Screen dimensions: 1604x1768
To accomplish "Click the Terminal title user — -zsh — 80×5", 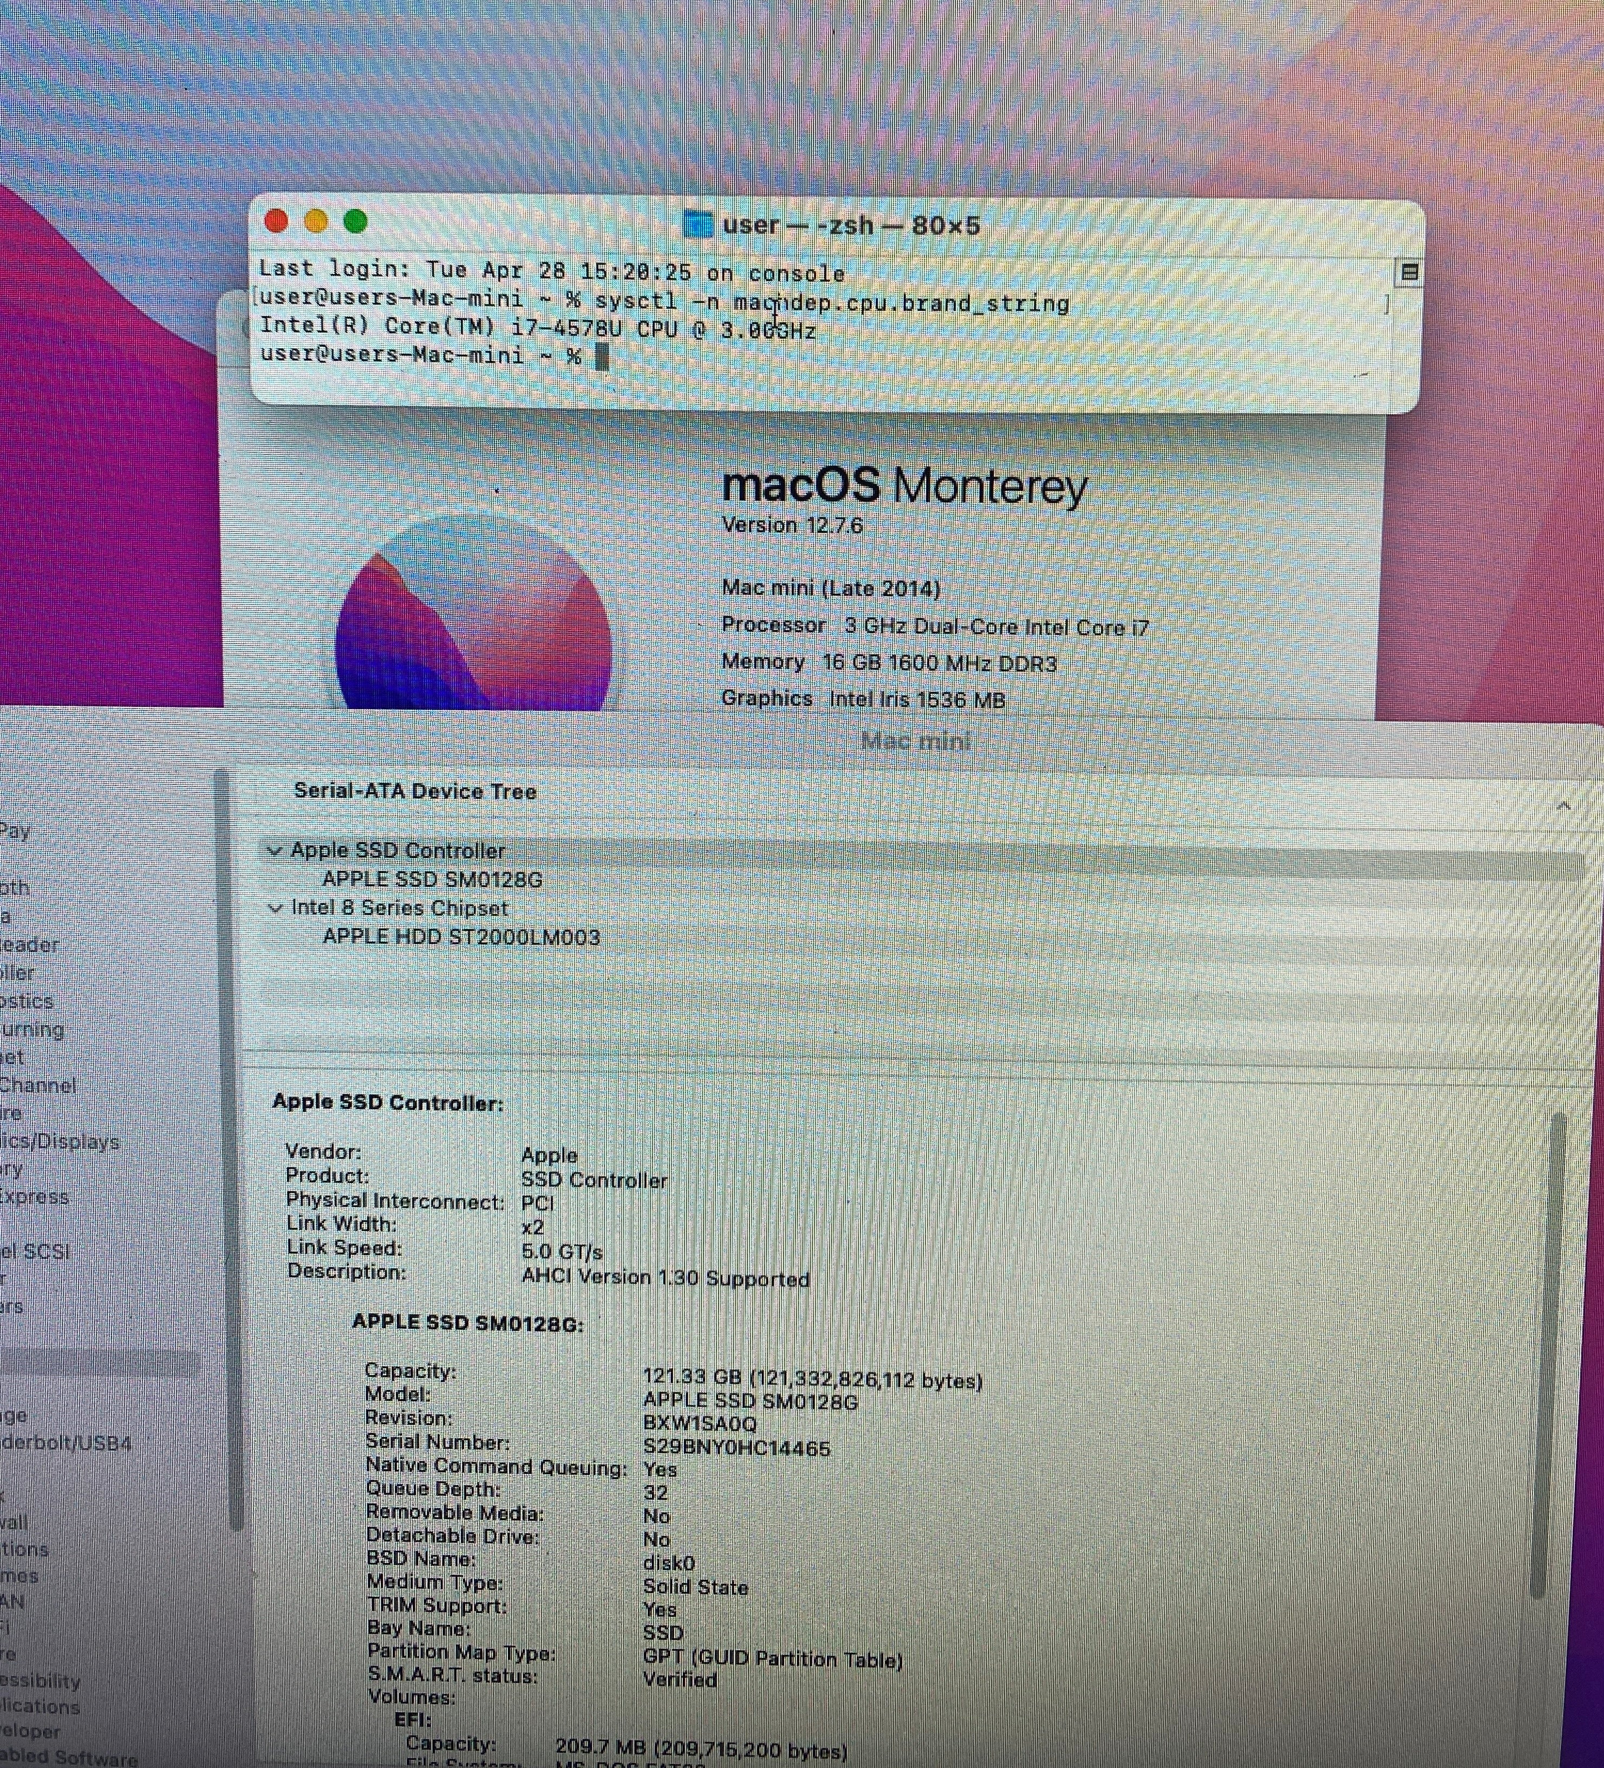I will 851,225.
